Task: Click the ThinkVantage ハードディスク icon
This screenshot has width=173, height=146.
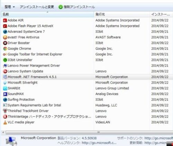Action: [x=5, y=117]
